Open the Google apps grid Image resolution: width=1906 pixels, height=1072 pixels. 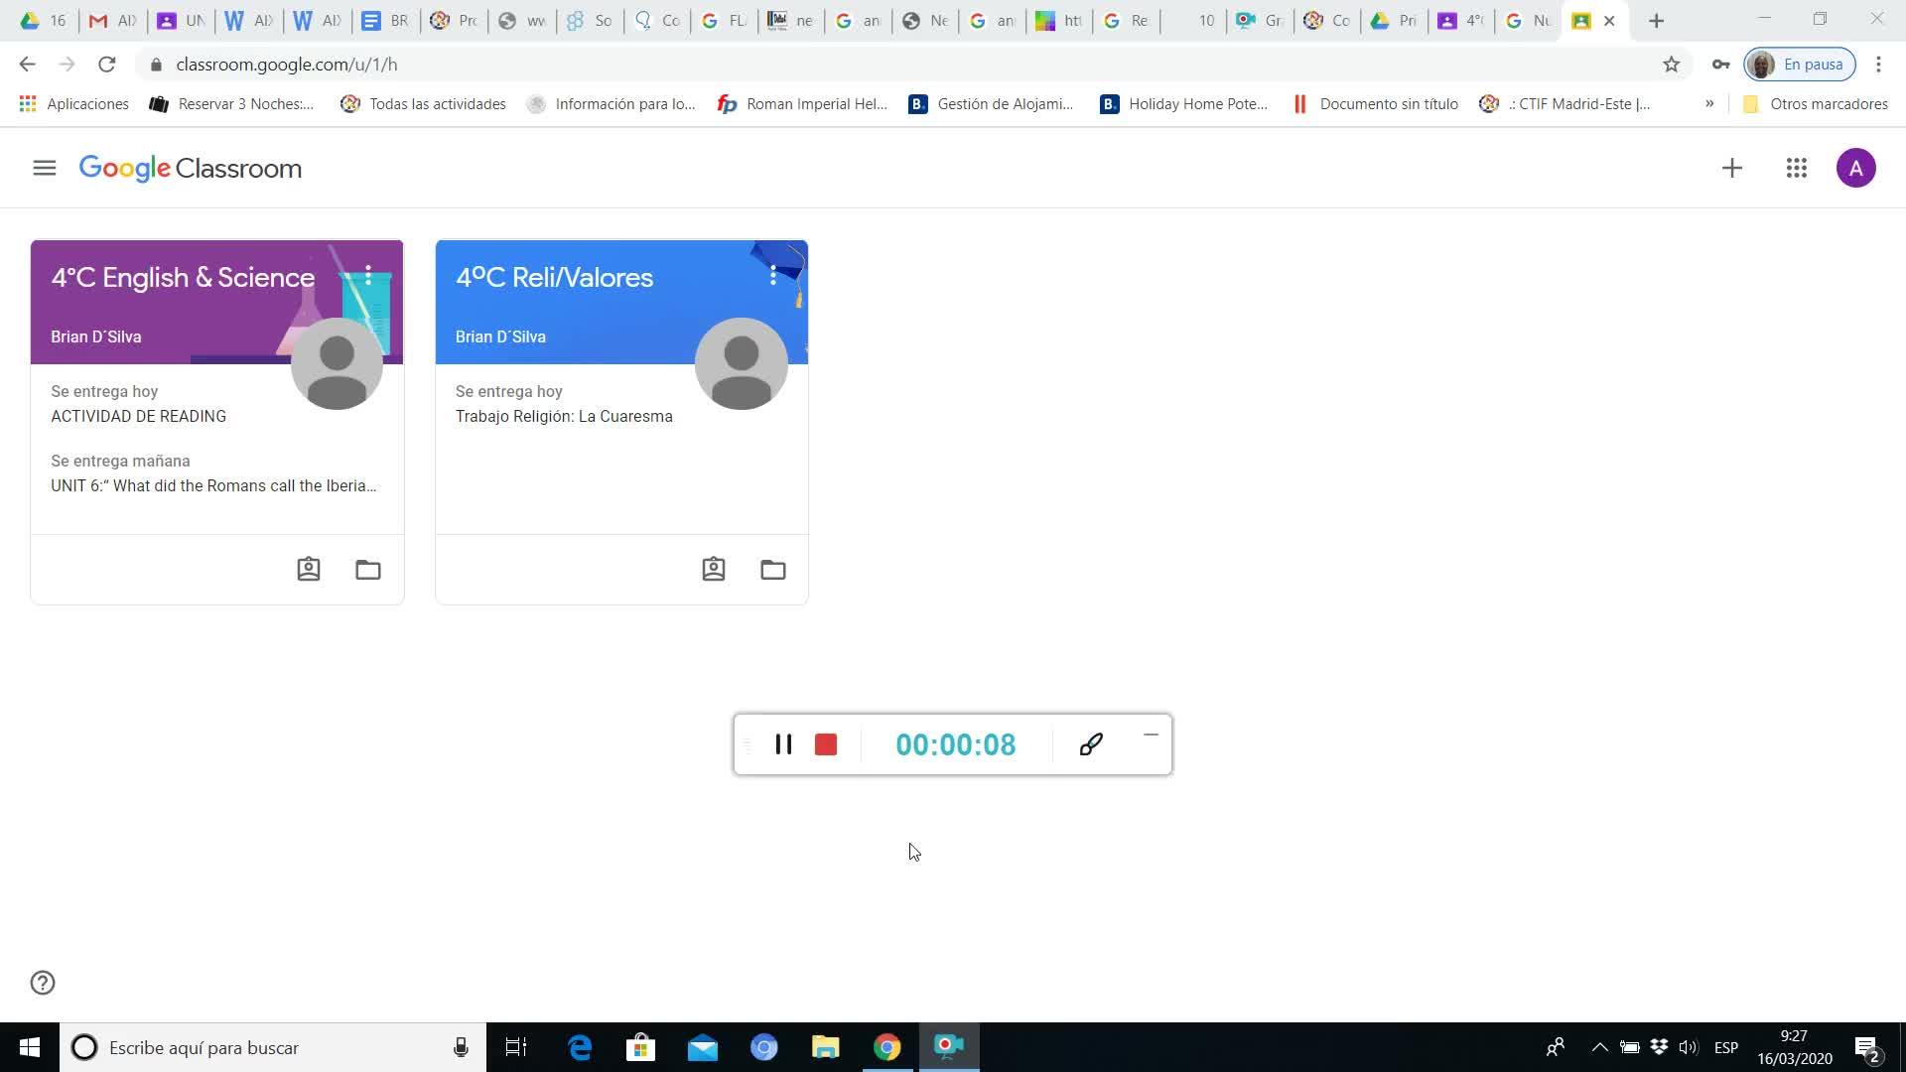(1796, 168)
